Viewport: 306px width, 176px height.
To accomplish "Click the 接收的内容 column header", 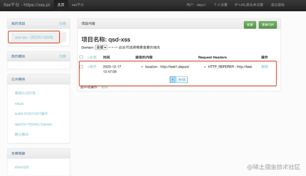I will 144,57.
